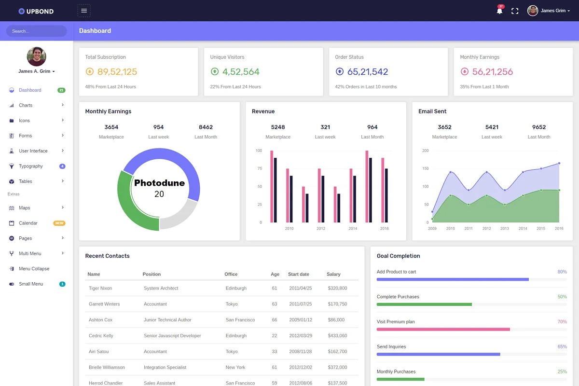This screenshot has width=579, height=386.
Task: Expand the James A. Grim sidebar profile menu
Action: click(x=37, y=71)
